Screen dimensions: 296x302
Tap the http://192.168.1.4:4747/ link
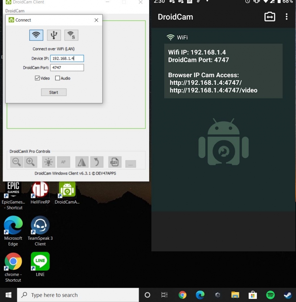206,83
